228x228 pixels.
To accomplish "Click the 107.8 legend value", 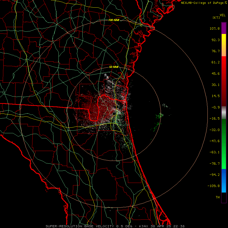I will (215, 28).
